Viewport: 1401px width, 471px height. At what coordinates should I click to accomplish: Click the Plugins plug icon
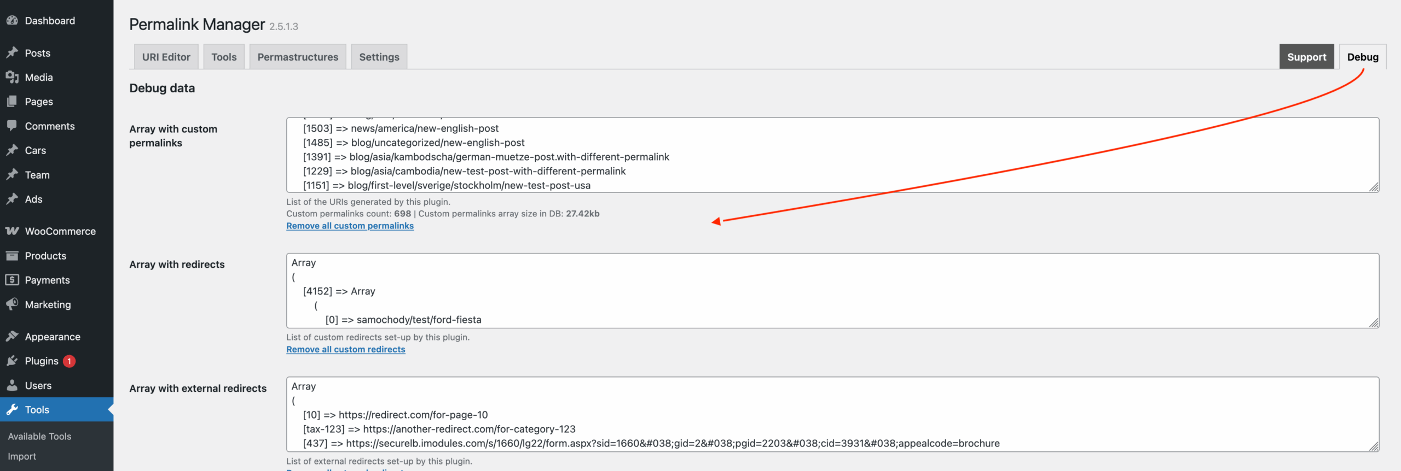click(12, 361)
